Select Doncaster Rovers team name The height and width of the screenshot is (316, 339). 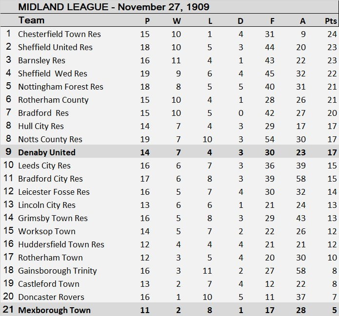(x=51, y=297)
